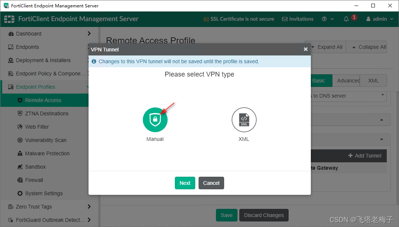This screenshot has width=399, height=227.
Task: Open the Invitations link
Action: click(298, 19)
